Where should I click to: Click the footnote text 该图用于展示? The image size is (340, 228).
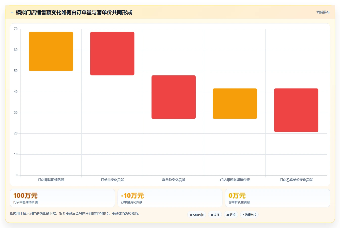click(x=75, y=213)
